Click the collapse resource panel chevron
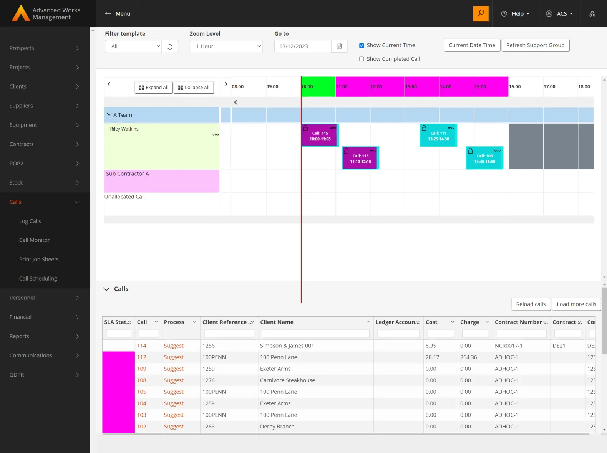 coord(236,102)
